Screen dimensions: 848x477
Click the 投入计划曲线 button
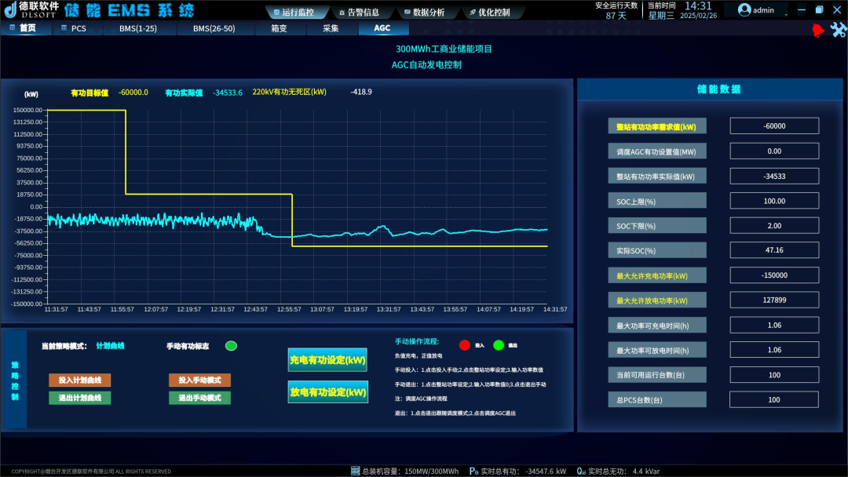coord(79,381)
